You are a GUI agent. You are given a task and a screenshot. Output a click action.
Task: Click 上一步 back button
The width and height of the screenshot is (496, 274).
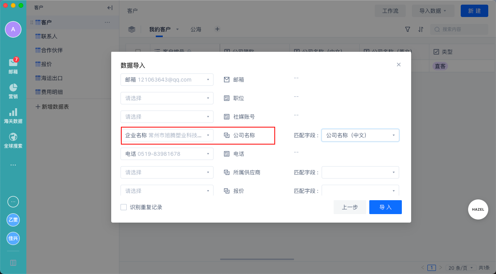[x=350, y=207]
